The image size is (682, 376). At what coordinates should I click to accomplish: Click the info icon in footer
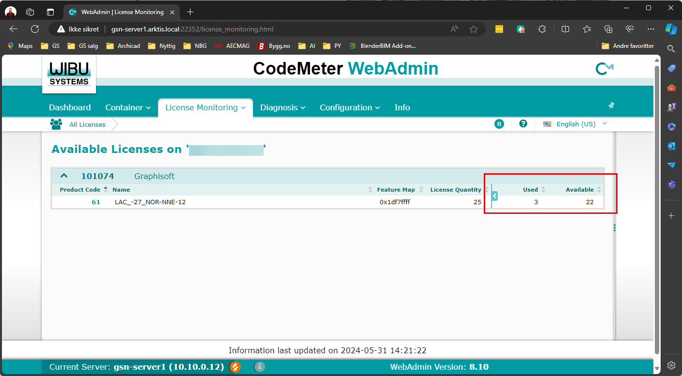tap(260, 367)
